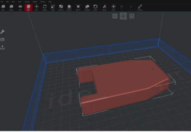Open the Help menu
This screenshot has height=132, width=191.
point(50,2)
